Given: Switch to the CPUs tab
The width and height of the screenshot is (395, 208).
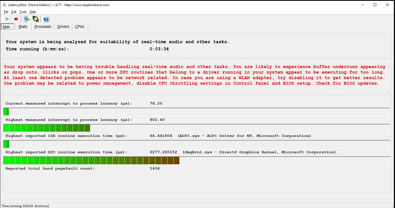Looking at the screenshot, I should [x=80, y=27].
